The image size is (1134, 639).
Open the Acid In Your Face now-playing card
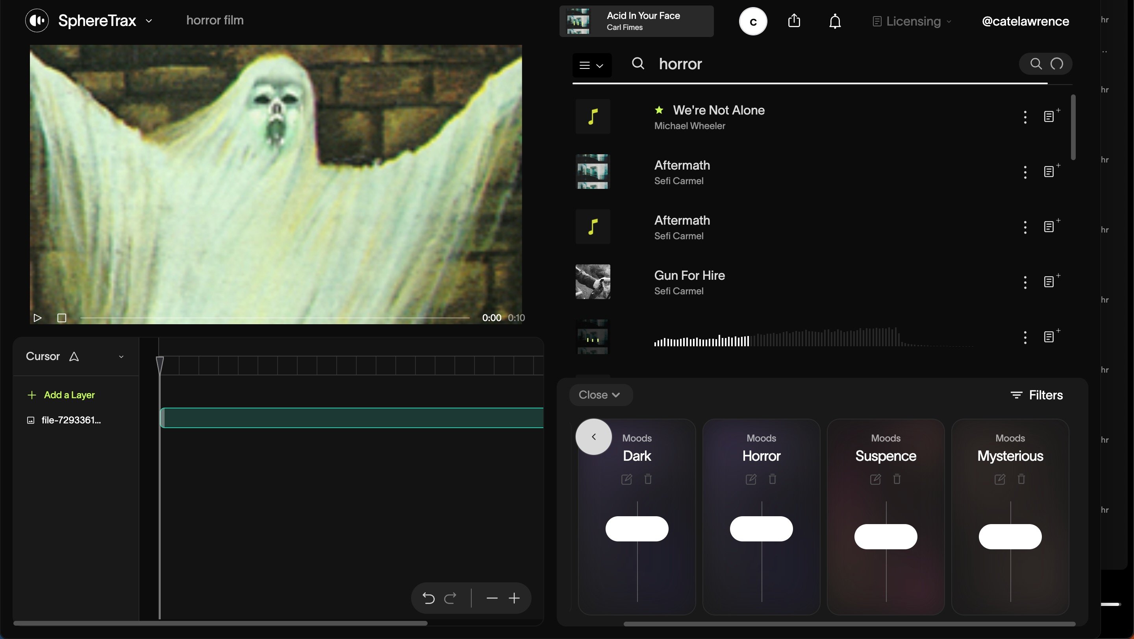[636, 21]
